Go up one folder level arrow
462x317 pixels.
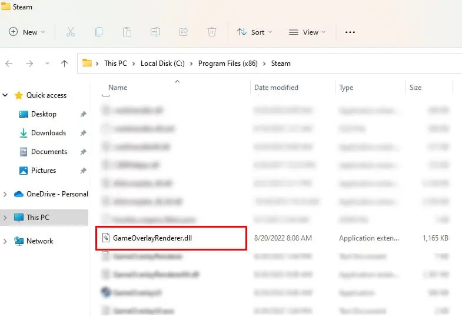[64, 64]
